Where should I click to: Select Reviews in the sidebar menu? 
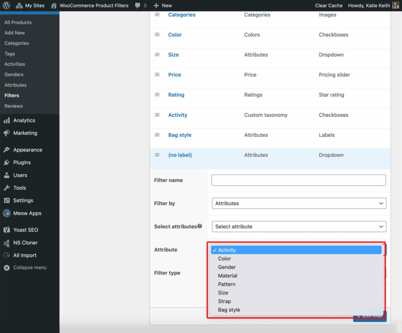[13, 106]
